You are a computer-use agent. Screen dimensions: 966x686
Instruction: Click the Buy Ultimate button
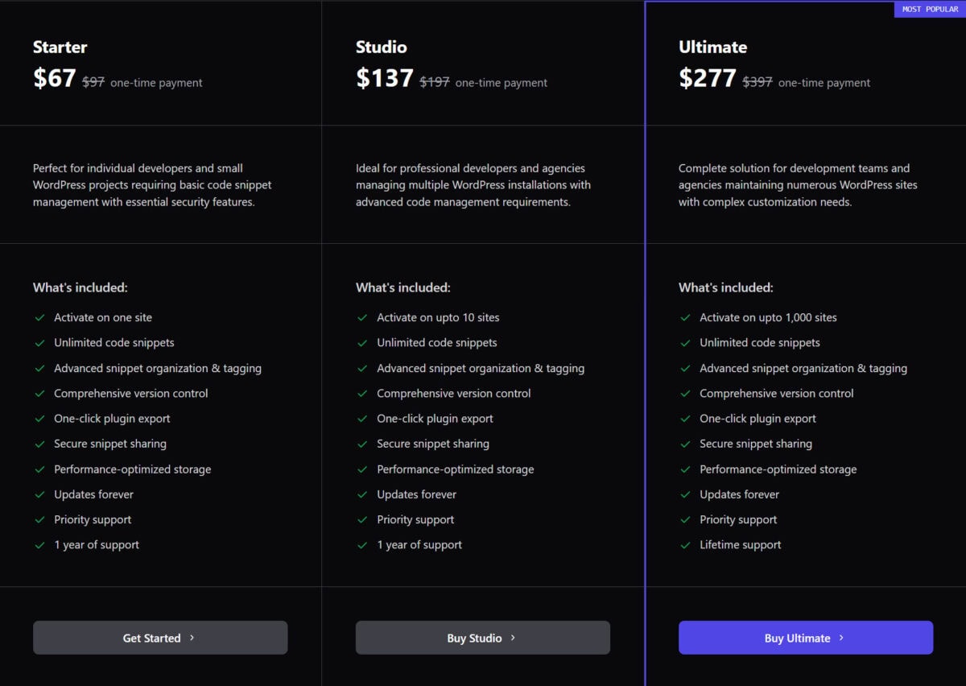806,638
